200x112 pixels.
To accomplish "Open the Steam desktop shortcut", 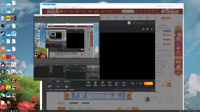I will coord(3,34).
